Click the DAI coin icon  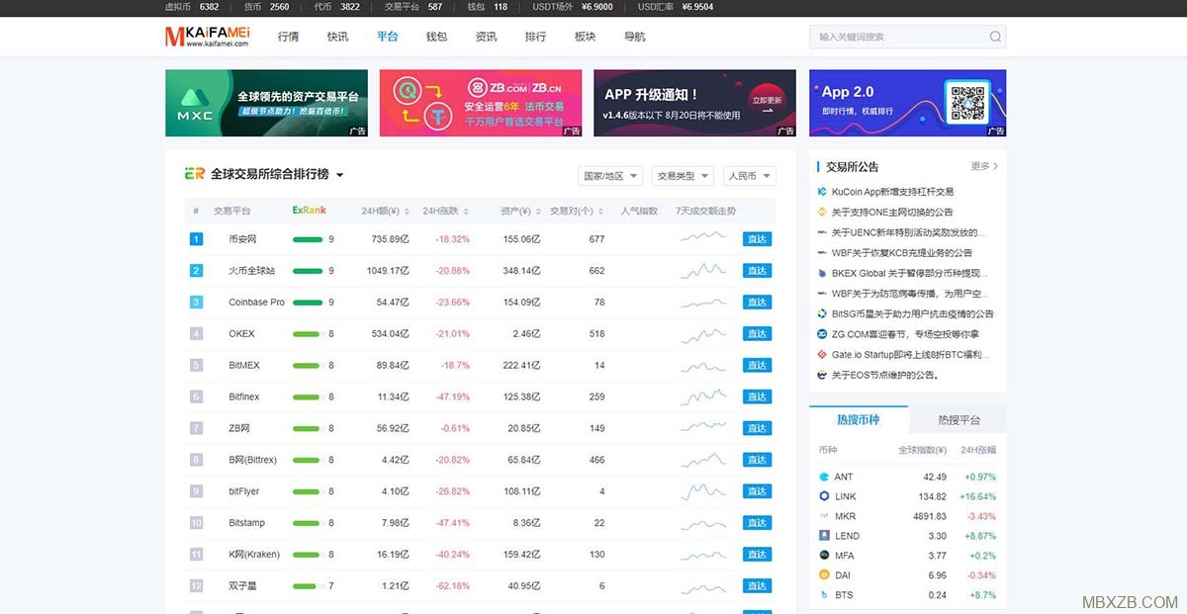tap(824, 574)
